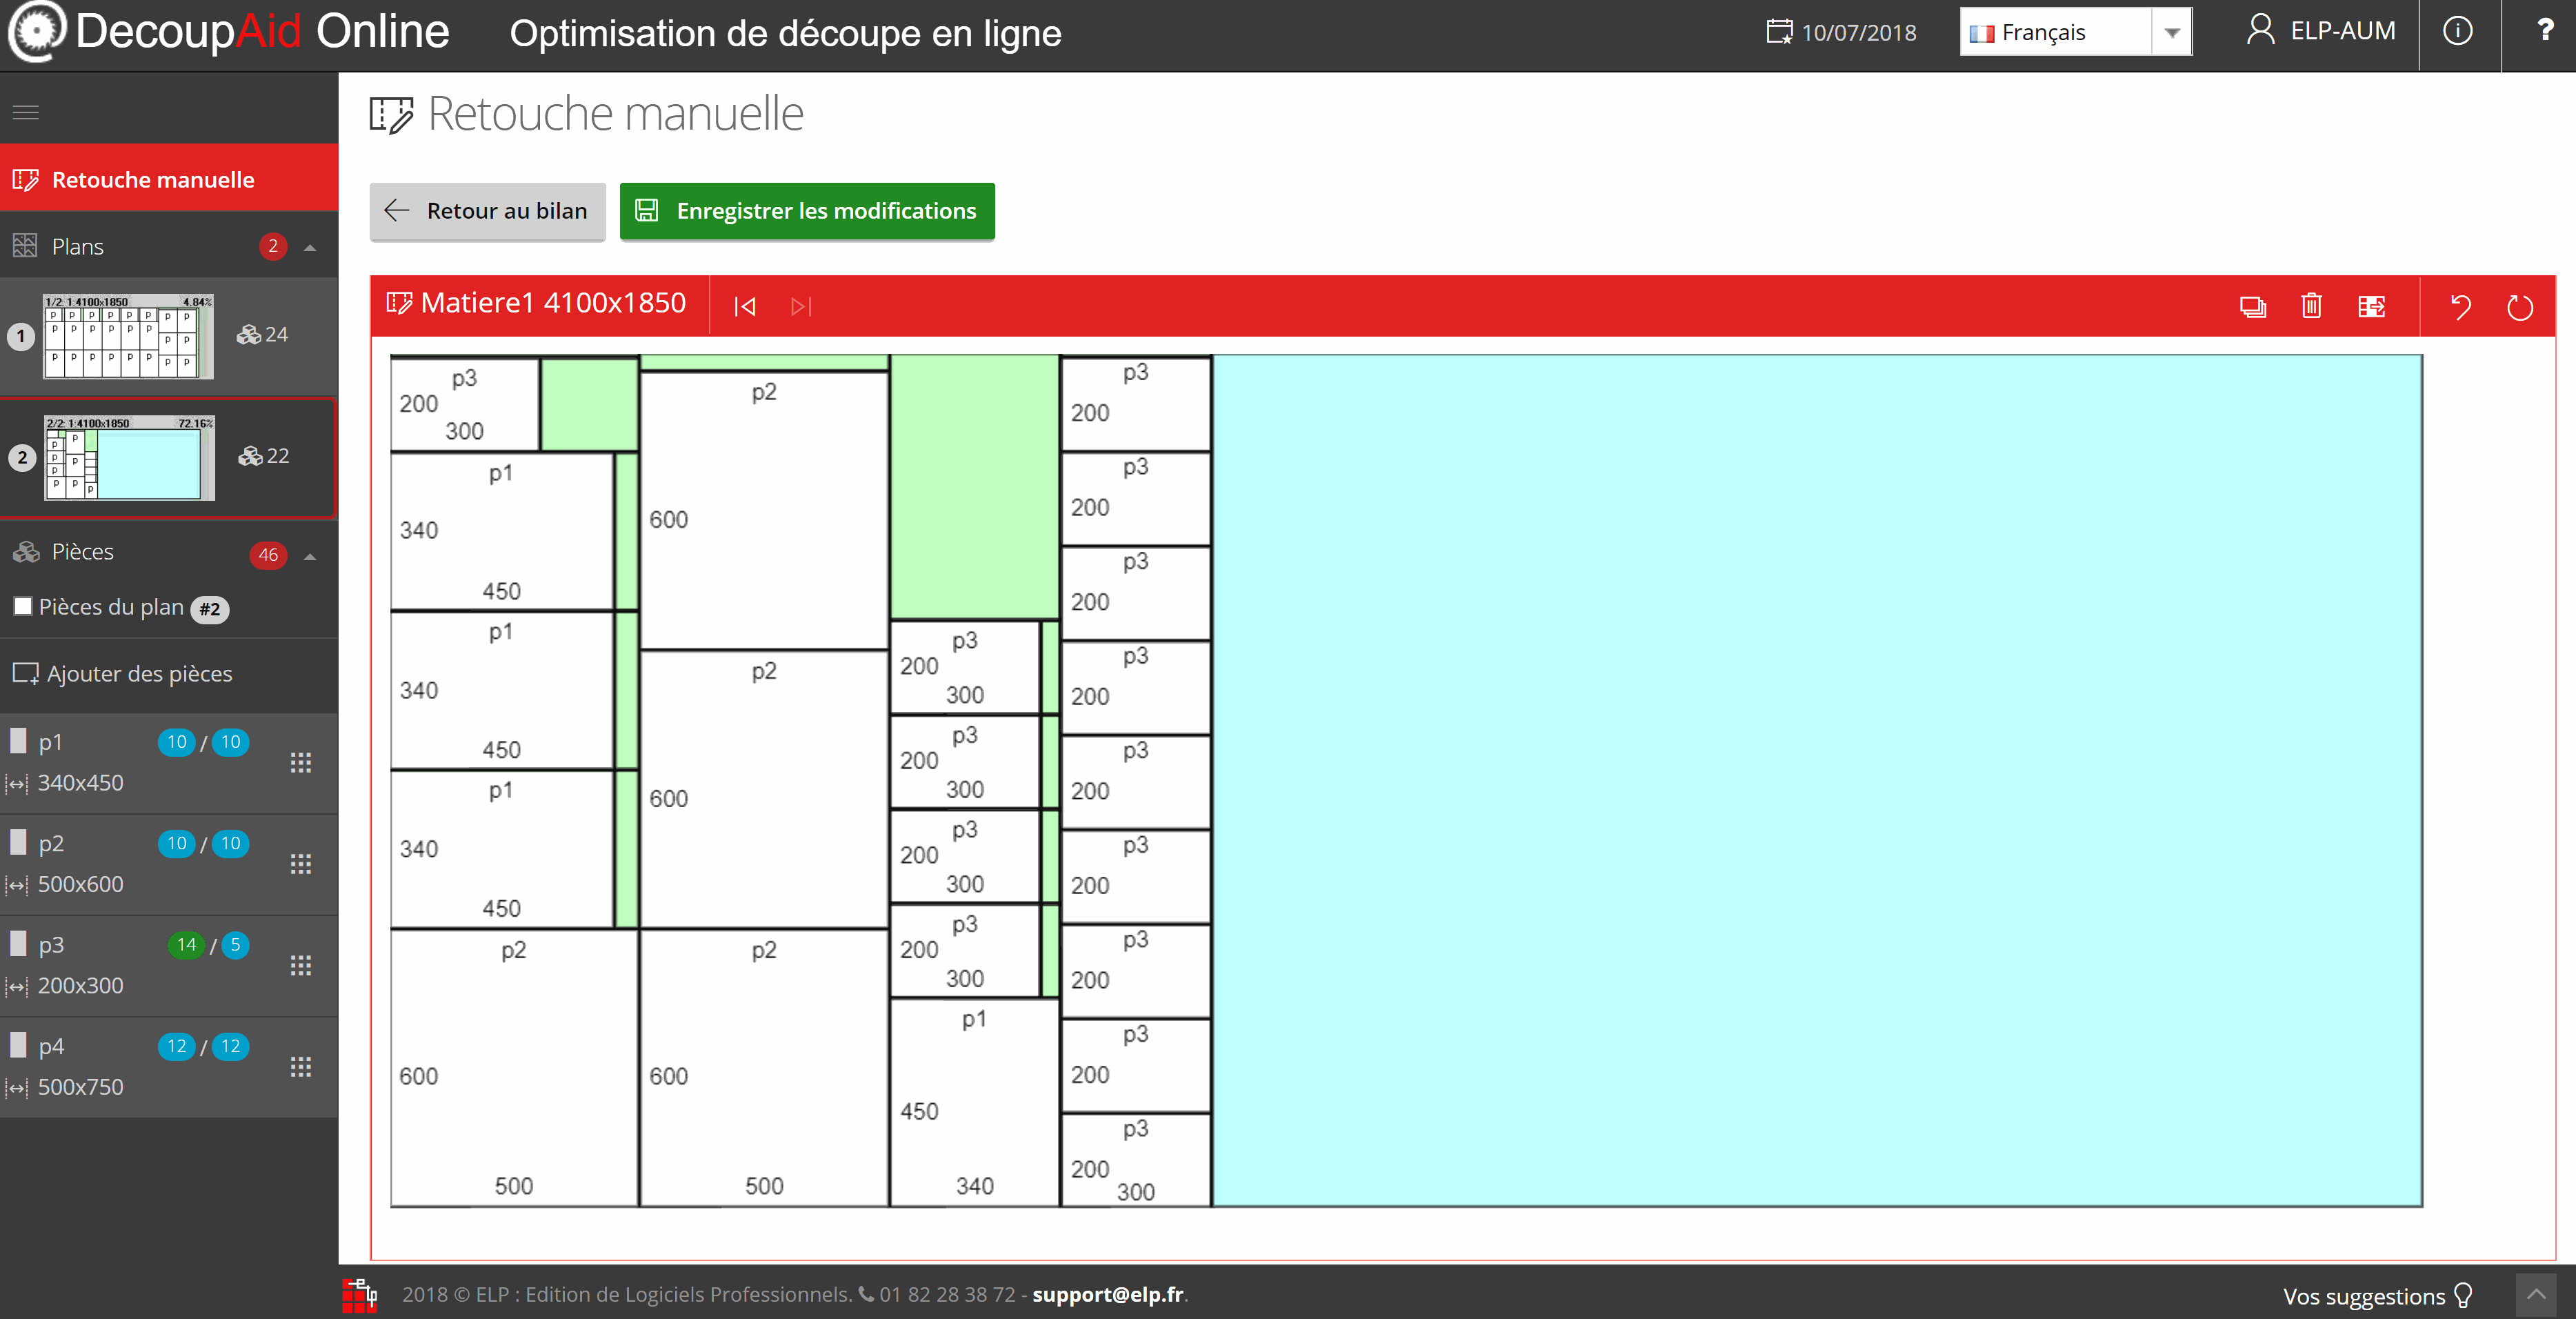The width and height of the screenshot is (2576, 1319).
Task: Select Retouche manuelle sidebar item
Action: [x=153, y=180]
